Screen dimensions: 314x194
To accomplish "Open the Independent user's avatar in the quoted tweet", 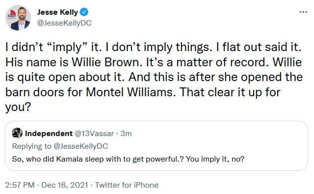I will click(17, 133).
